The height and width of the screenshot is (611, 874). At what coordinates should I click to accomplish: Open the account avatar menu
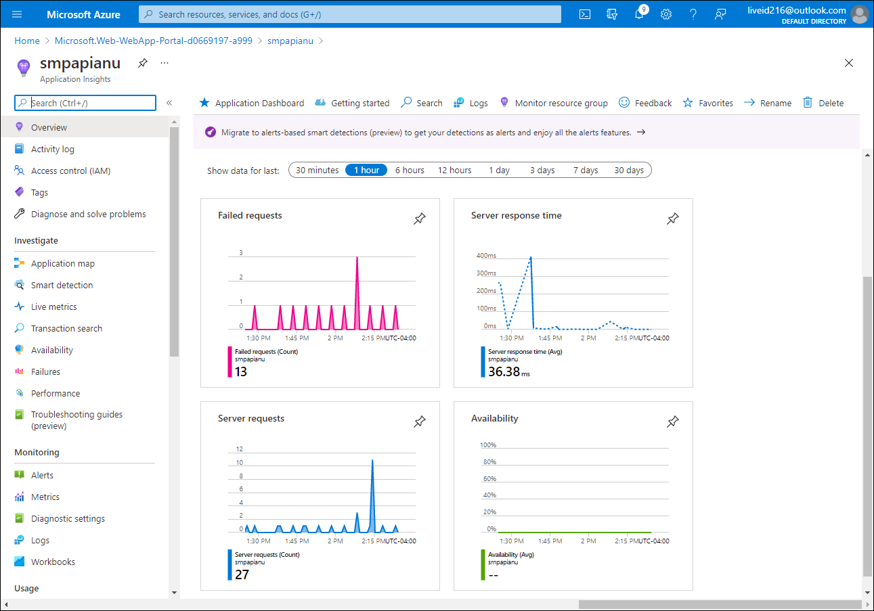(859, 14)
